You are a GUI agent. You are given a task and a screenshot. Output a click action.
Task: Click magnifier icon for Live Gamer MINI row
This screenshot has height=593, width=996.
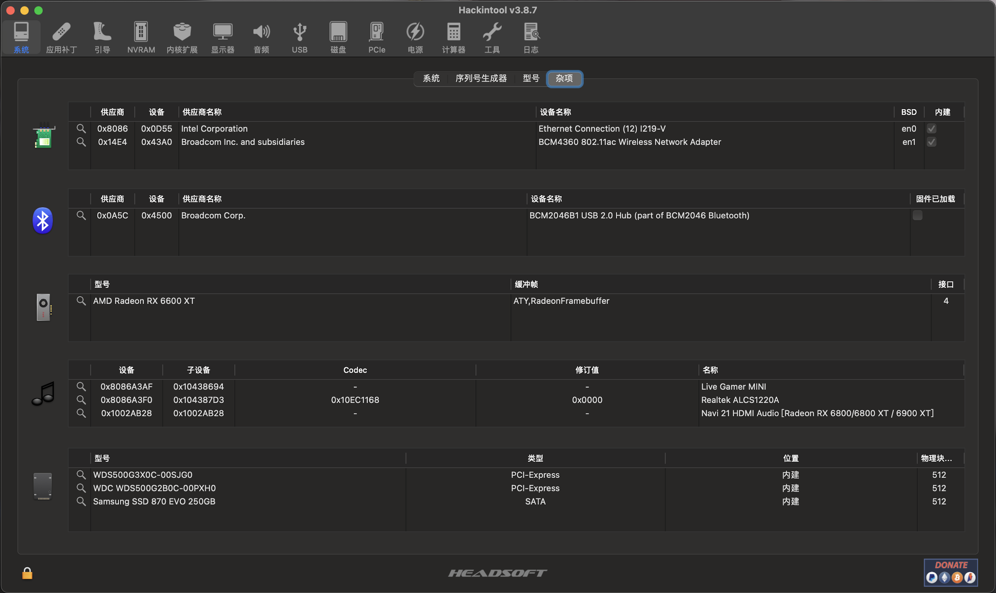pyautogui.click(x=81, y=386)
